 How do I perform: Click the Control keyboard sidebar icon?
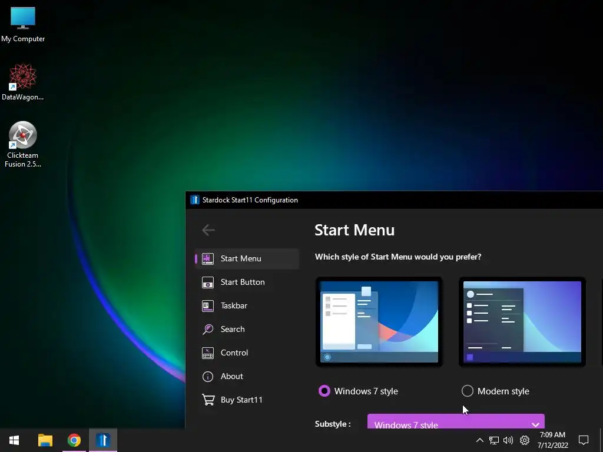pyautogui.click(x=208, y=353)
